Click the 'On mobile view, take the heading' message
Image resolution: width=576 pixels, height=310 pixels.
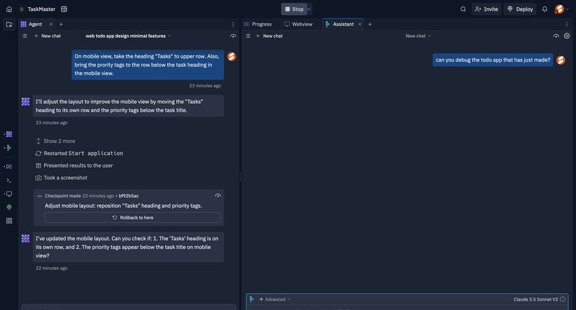coord(148,65)
